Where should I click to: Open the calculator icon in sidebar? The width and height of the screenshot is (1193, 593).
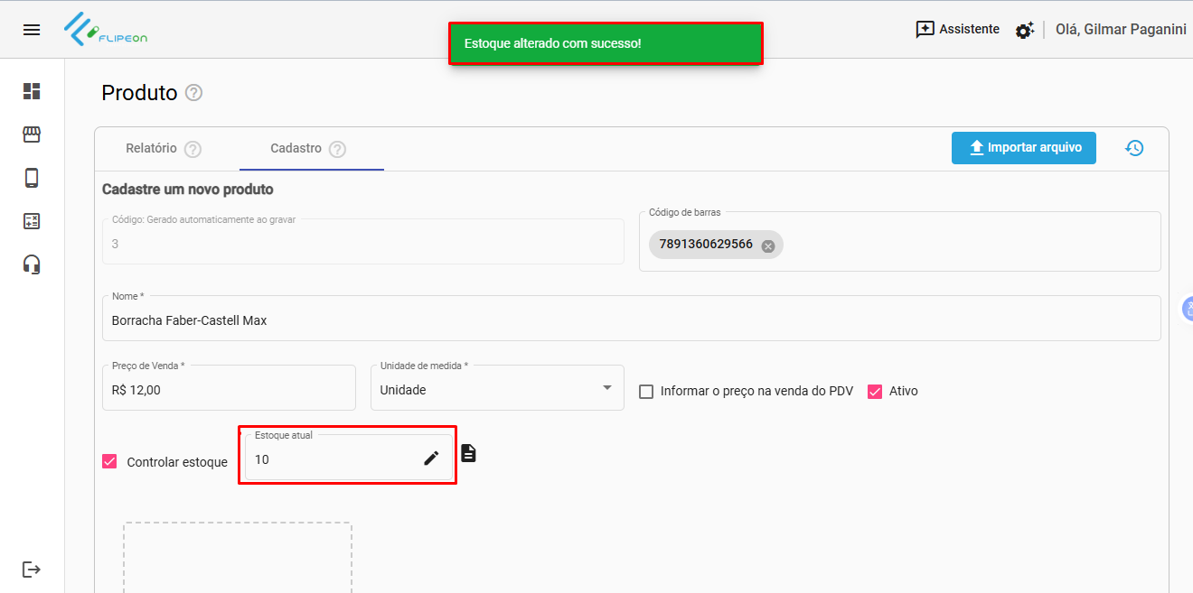tap(32, 221)
